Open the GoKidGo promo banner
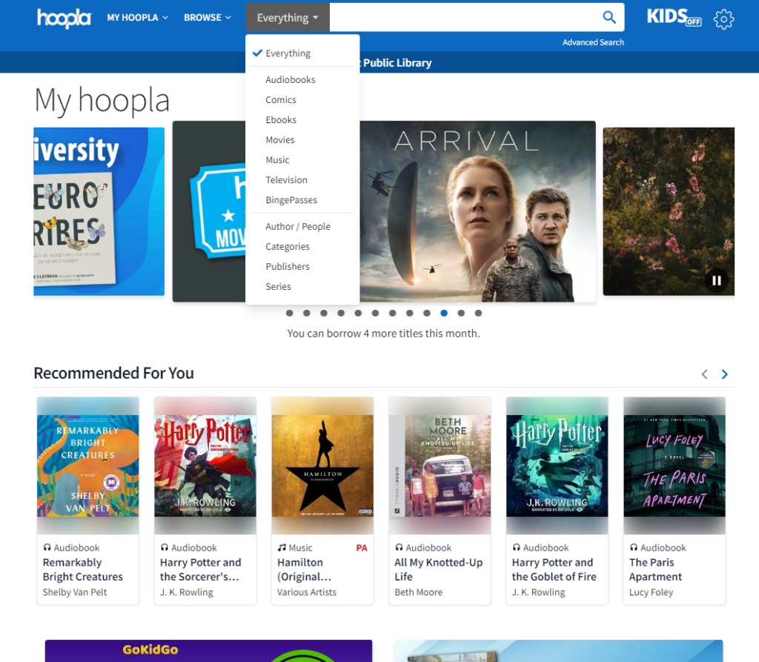The image size is (759, 662). (x=208, y=650)
